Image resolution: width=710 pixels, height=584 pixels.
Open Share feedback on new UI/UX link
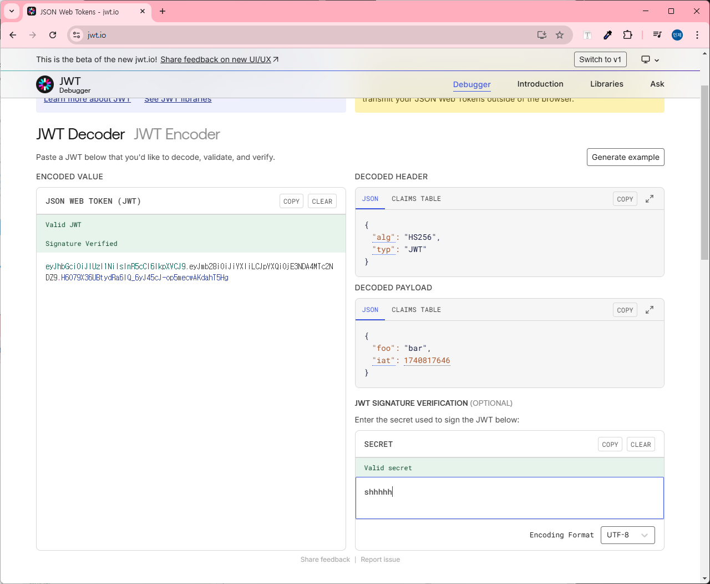219,59
